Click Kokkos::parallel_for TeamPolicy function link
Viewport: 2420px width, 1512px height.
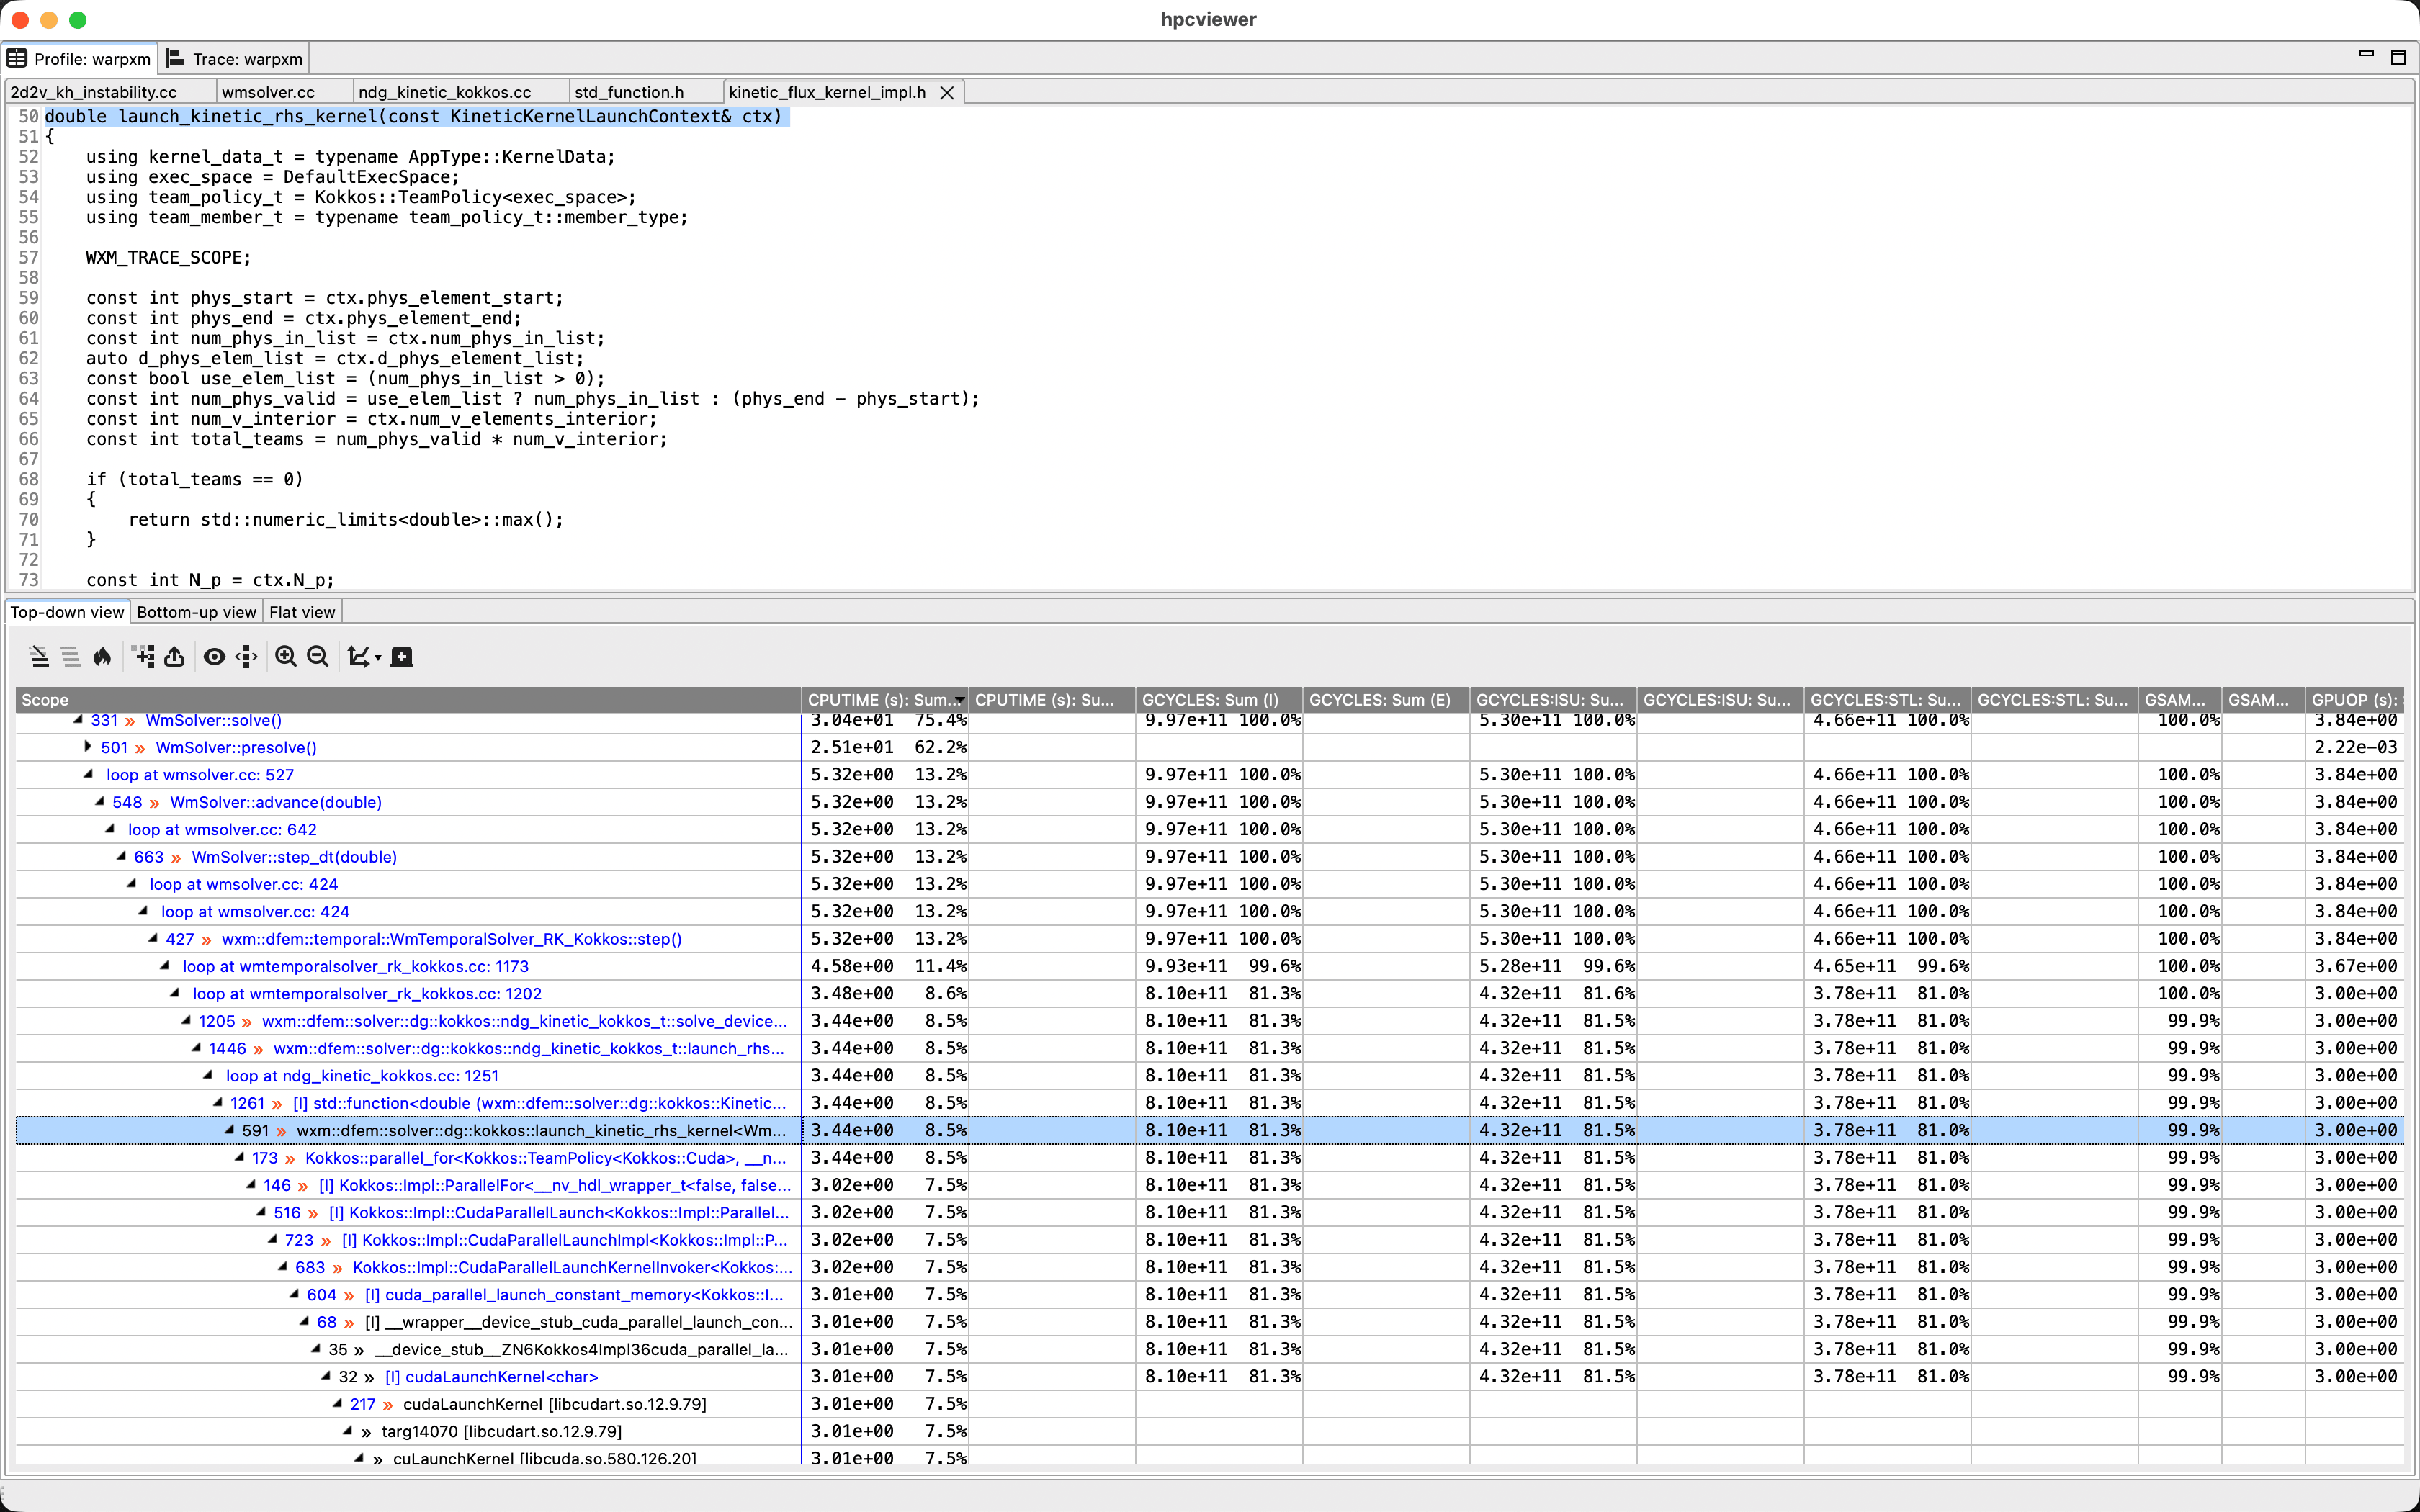click(546, 1158)
